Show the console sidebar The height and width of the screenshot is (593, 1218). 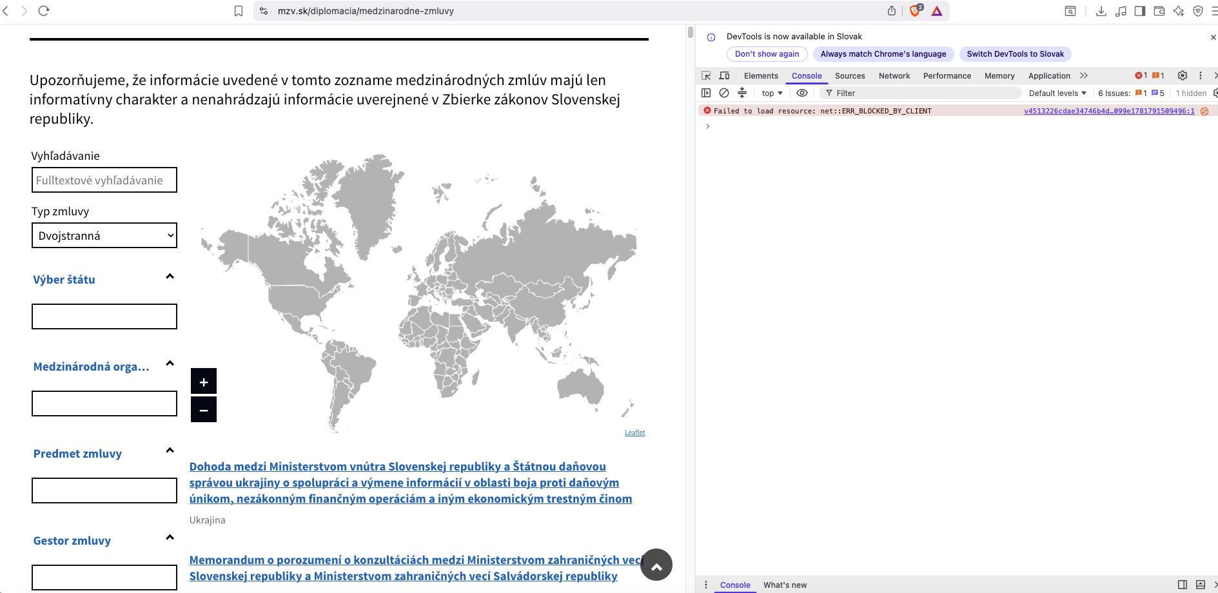tap(706, 93)
